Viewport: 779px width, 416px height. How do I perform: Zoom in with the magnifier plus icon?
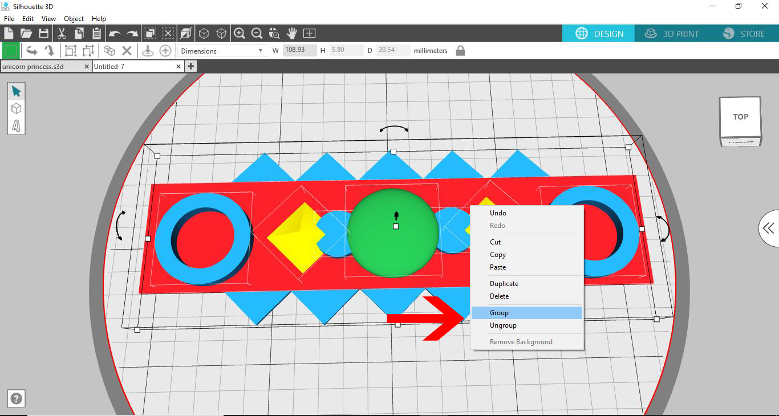[x=240, y=33]
